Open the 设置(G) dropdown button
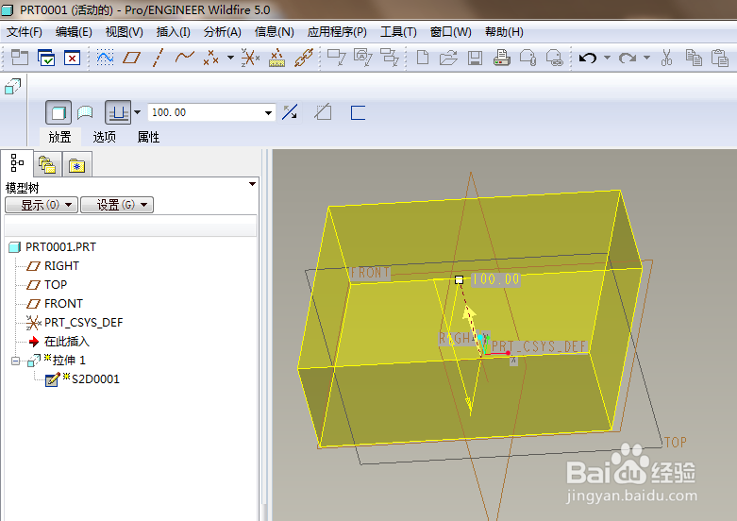 tap(117, 205)
